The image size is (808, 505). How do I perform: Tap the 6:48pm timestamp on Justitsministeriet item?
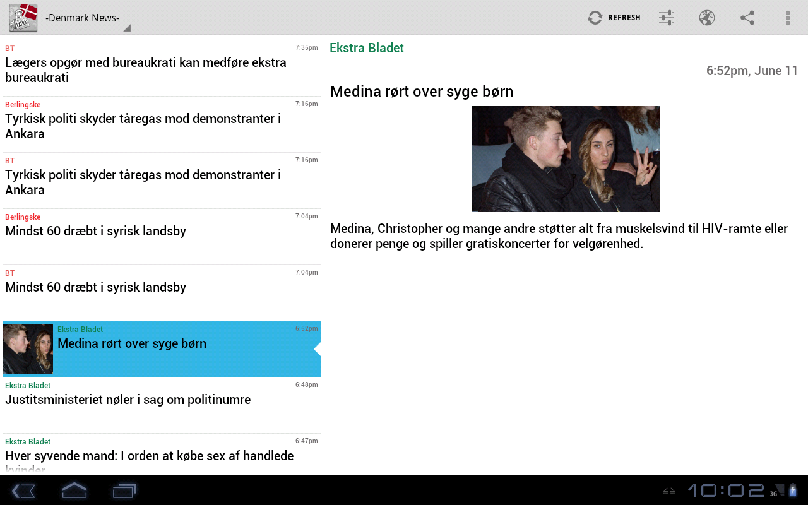307,384
